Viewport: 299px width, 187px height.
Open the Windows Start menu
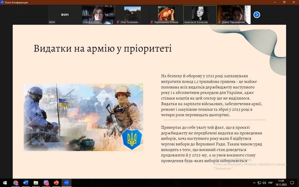pyautogui.click(x=5, y=183)
